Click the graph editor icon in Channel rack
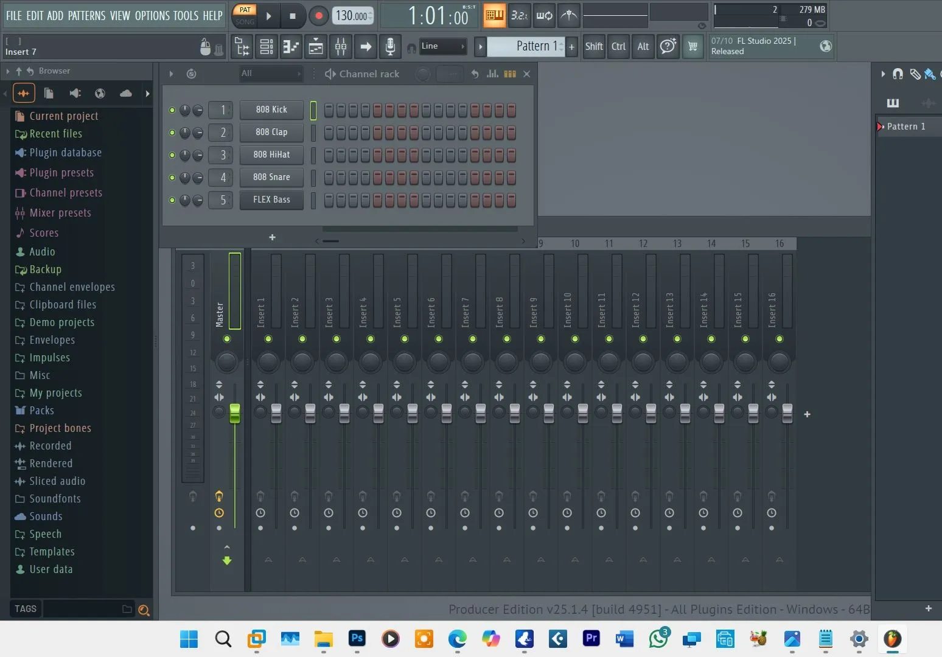 pyautogui.click(x=493, y=74)
